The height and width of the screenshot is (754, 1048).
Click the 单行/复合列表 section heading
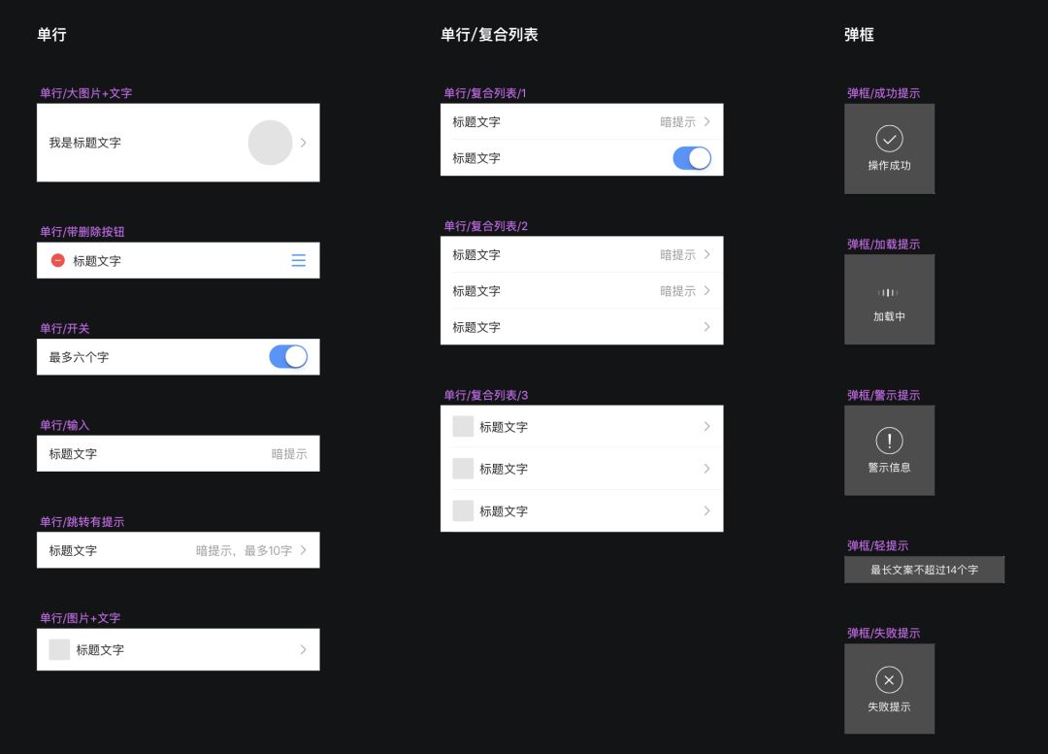[x=489, y=34]
